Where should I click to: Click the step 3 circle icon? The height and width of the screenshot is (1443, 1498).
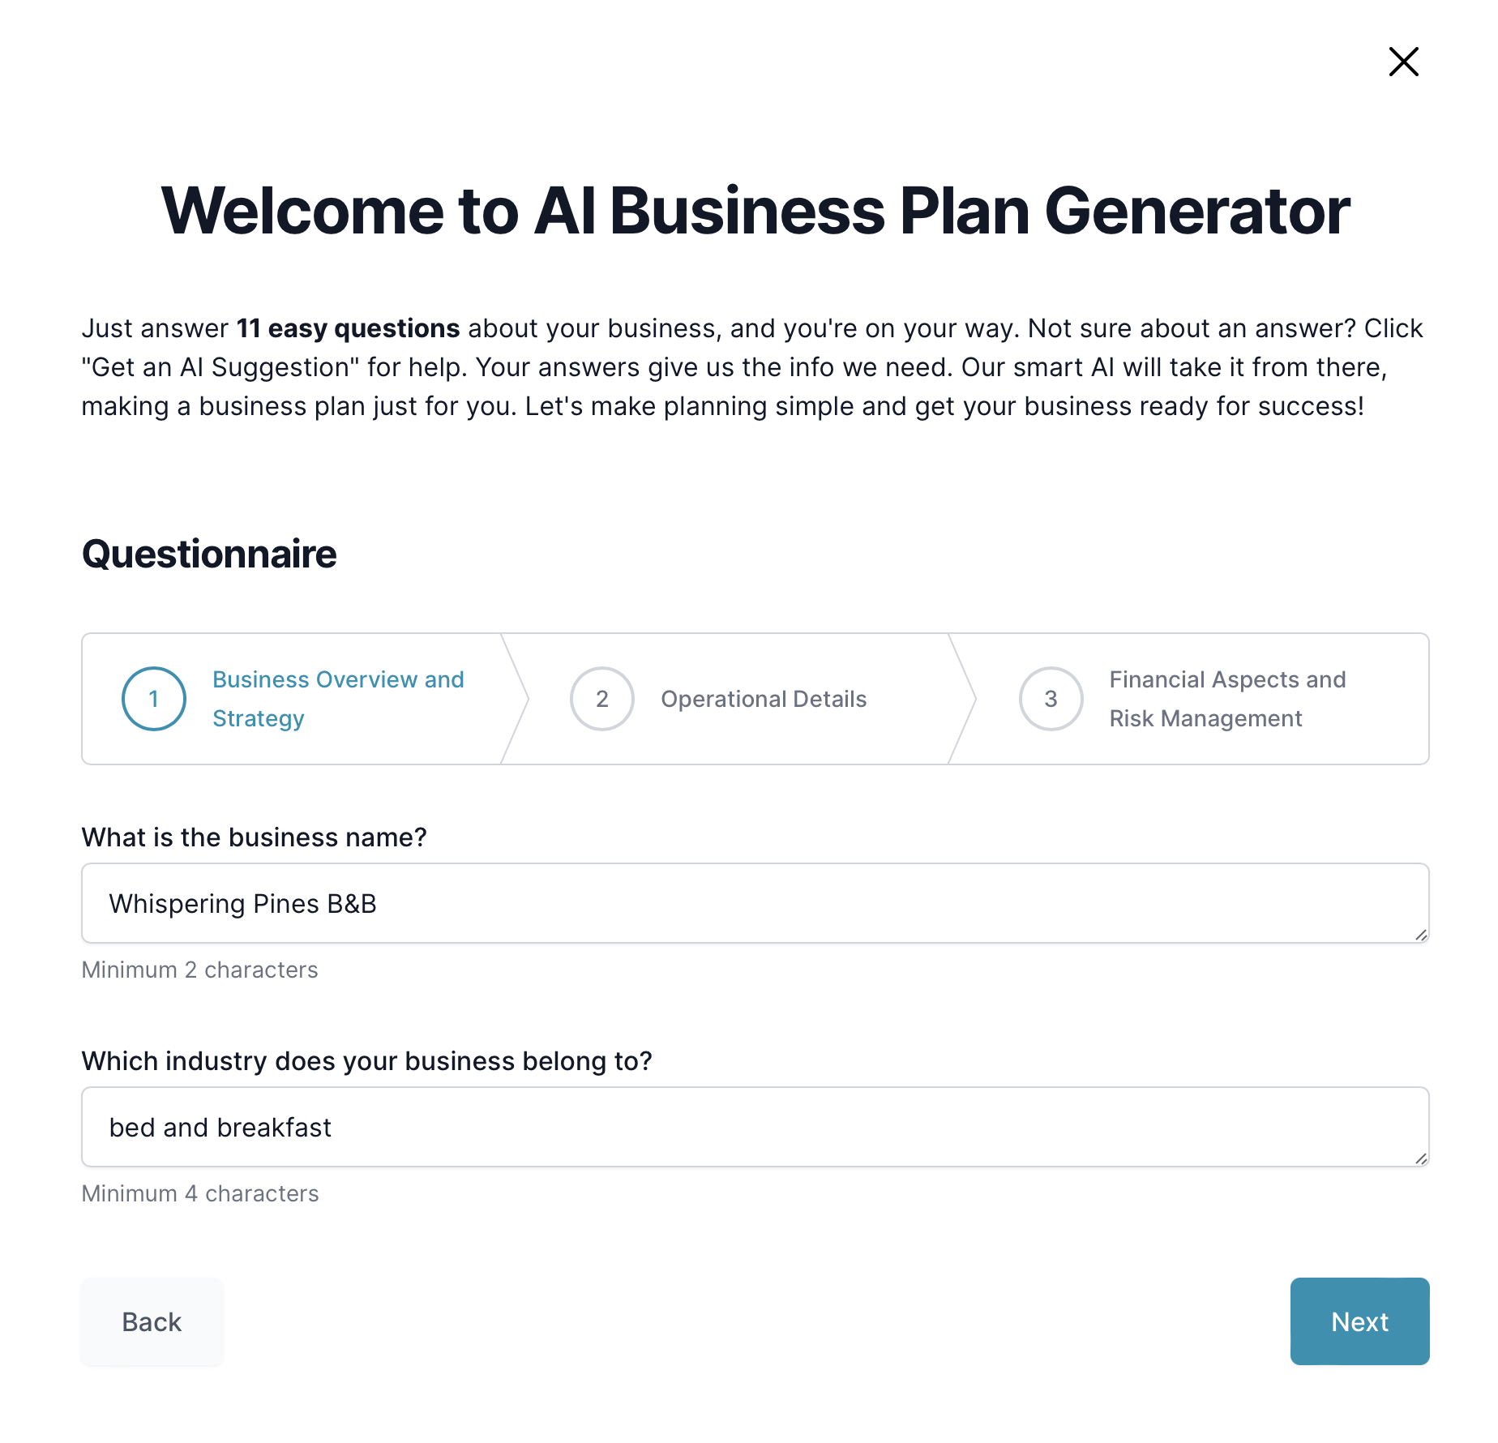click(x=1051, y=699)
